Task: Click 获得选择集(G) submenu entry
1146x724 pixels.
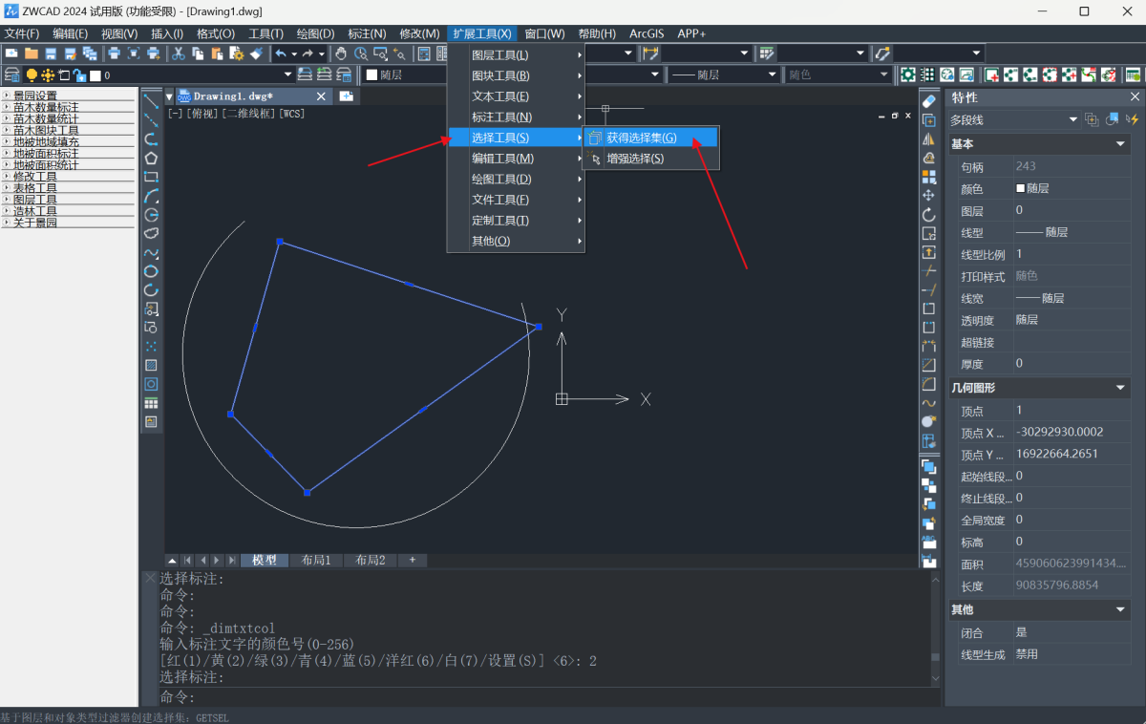Action: [650, 138]
